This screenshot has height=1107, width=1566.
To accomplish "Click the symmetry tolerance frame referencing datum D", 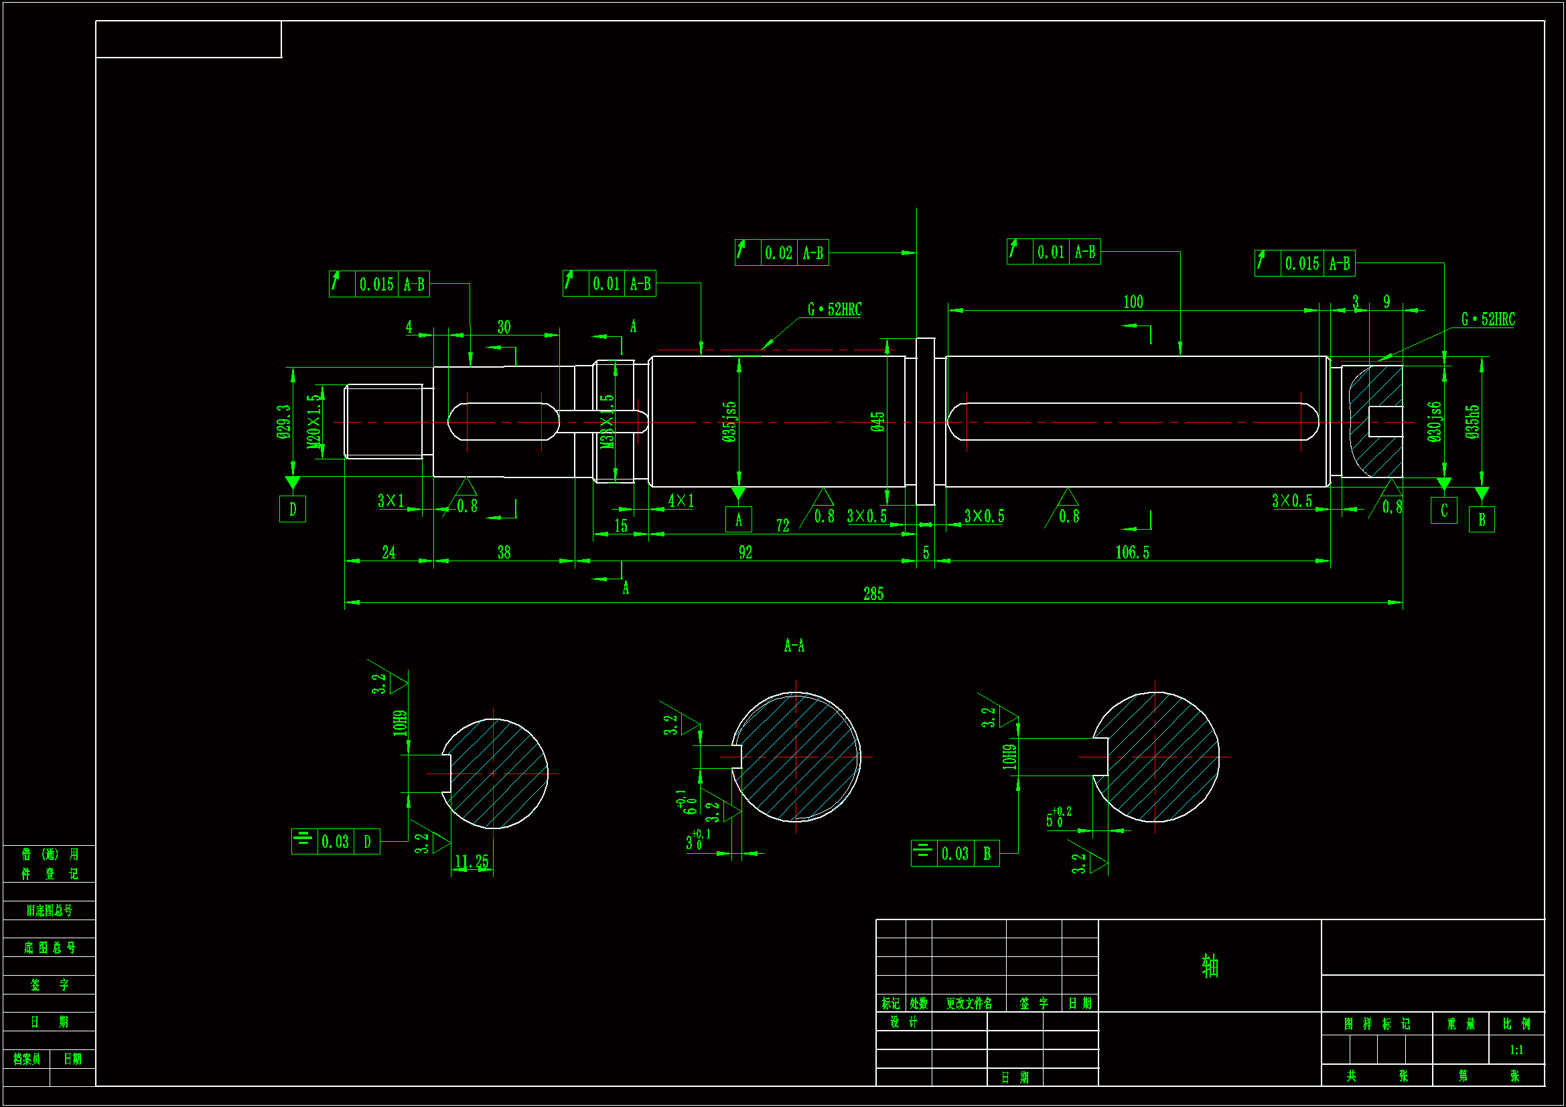I will 336,842.
